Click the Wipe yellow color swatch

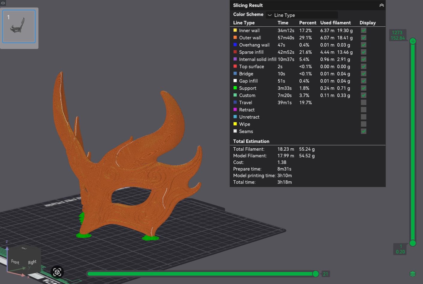(235, 124)
